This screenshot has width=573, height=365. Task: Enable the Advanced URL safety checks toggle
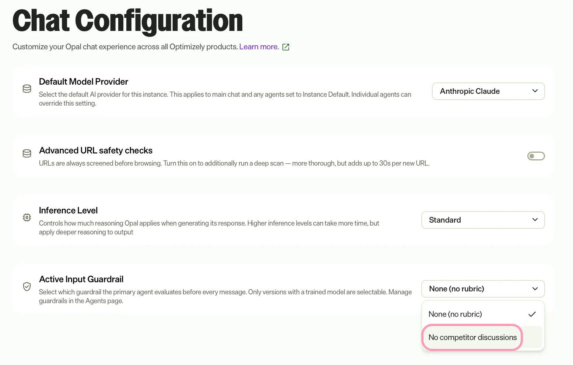[536, 156]
